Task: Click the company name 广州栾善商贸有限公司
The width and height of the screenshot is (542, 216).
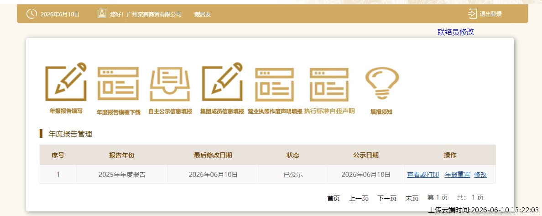Action: pyautogui.click(x=154, y=14)
